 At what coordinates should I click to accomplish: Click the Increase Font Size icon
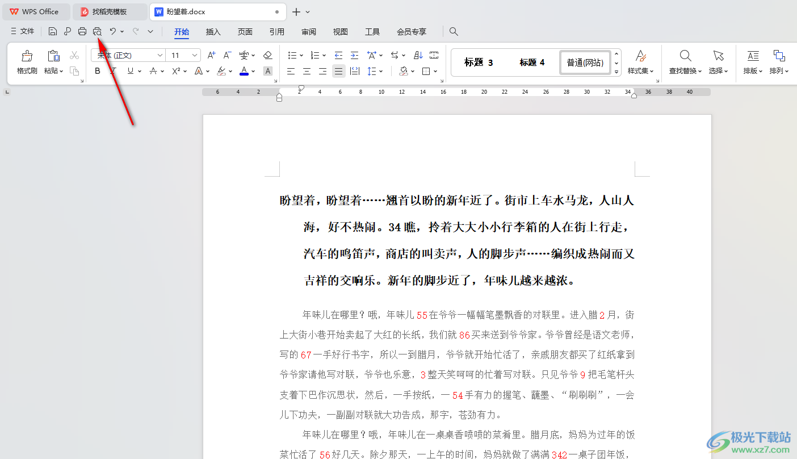[x=211, y=55]
